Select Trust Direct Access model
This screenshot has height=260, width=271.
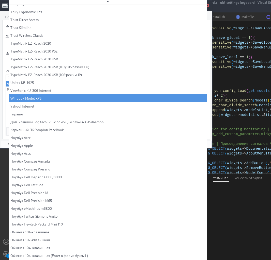pyautogui.click(x=108, y=20)
